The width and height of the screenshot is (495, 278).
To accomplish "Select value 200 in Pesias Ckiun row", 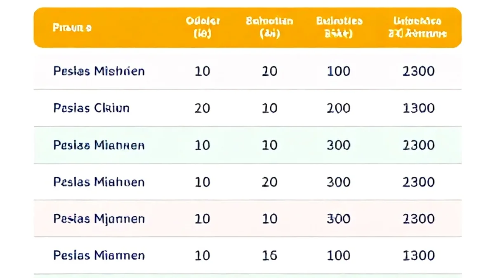I will coord(338,108).
